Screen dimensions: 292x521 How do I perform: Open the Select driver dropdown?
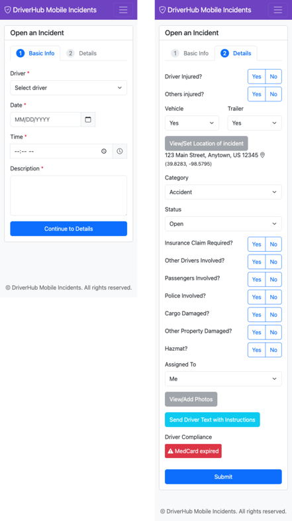tap(69, 87)
